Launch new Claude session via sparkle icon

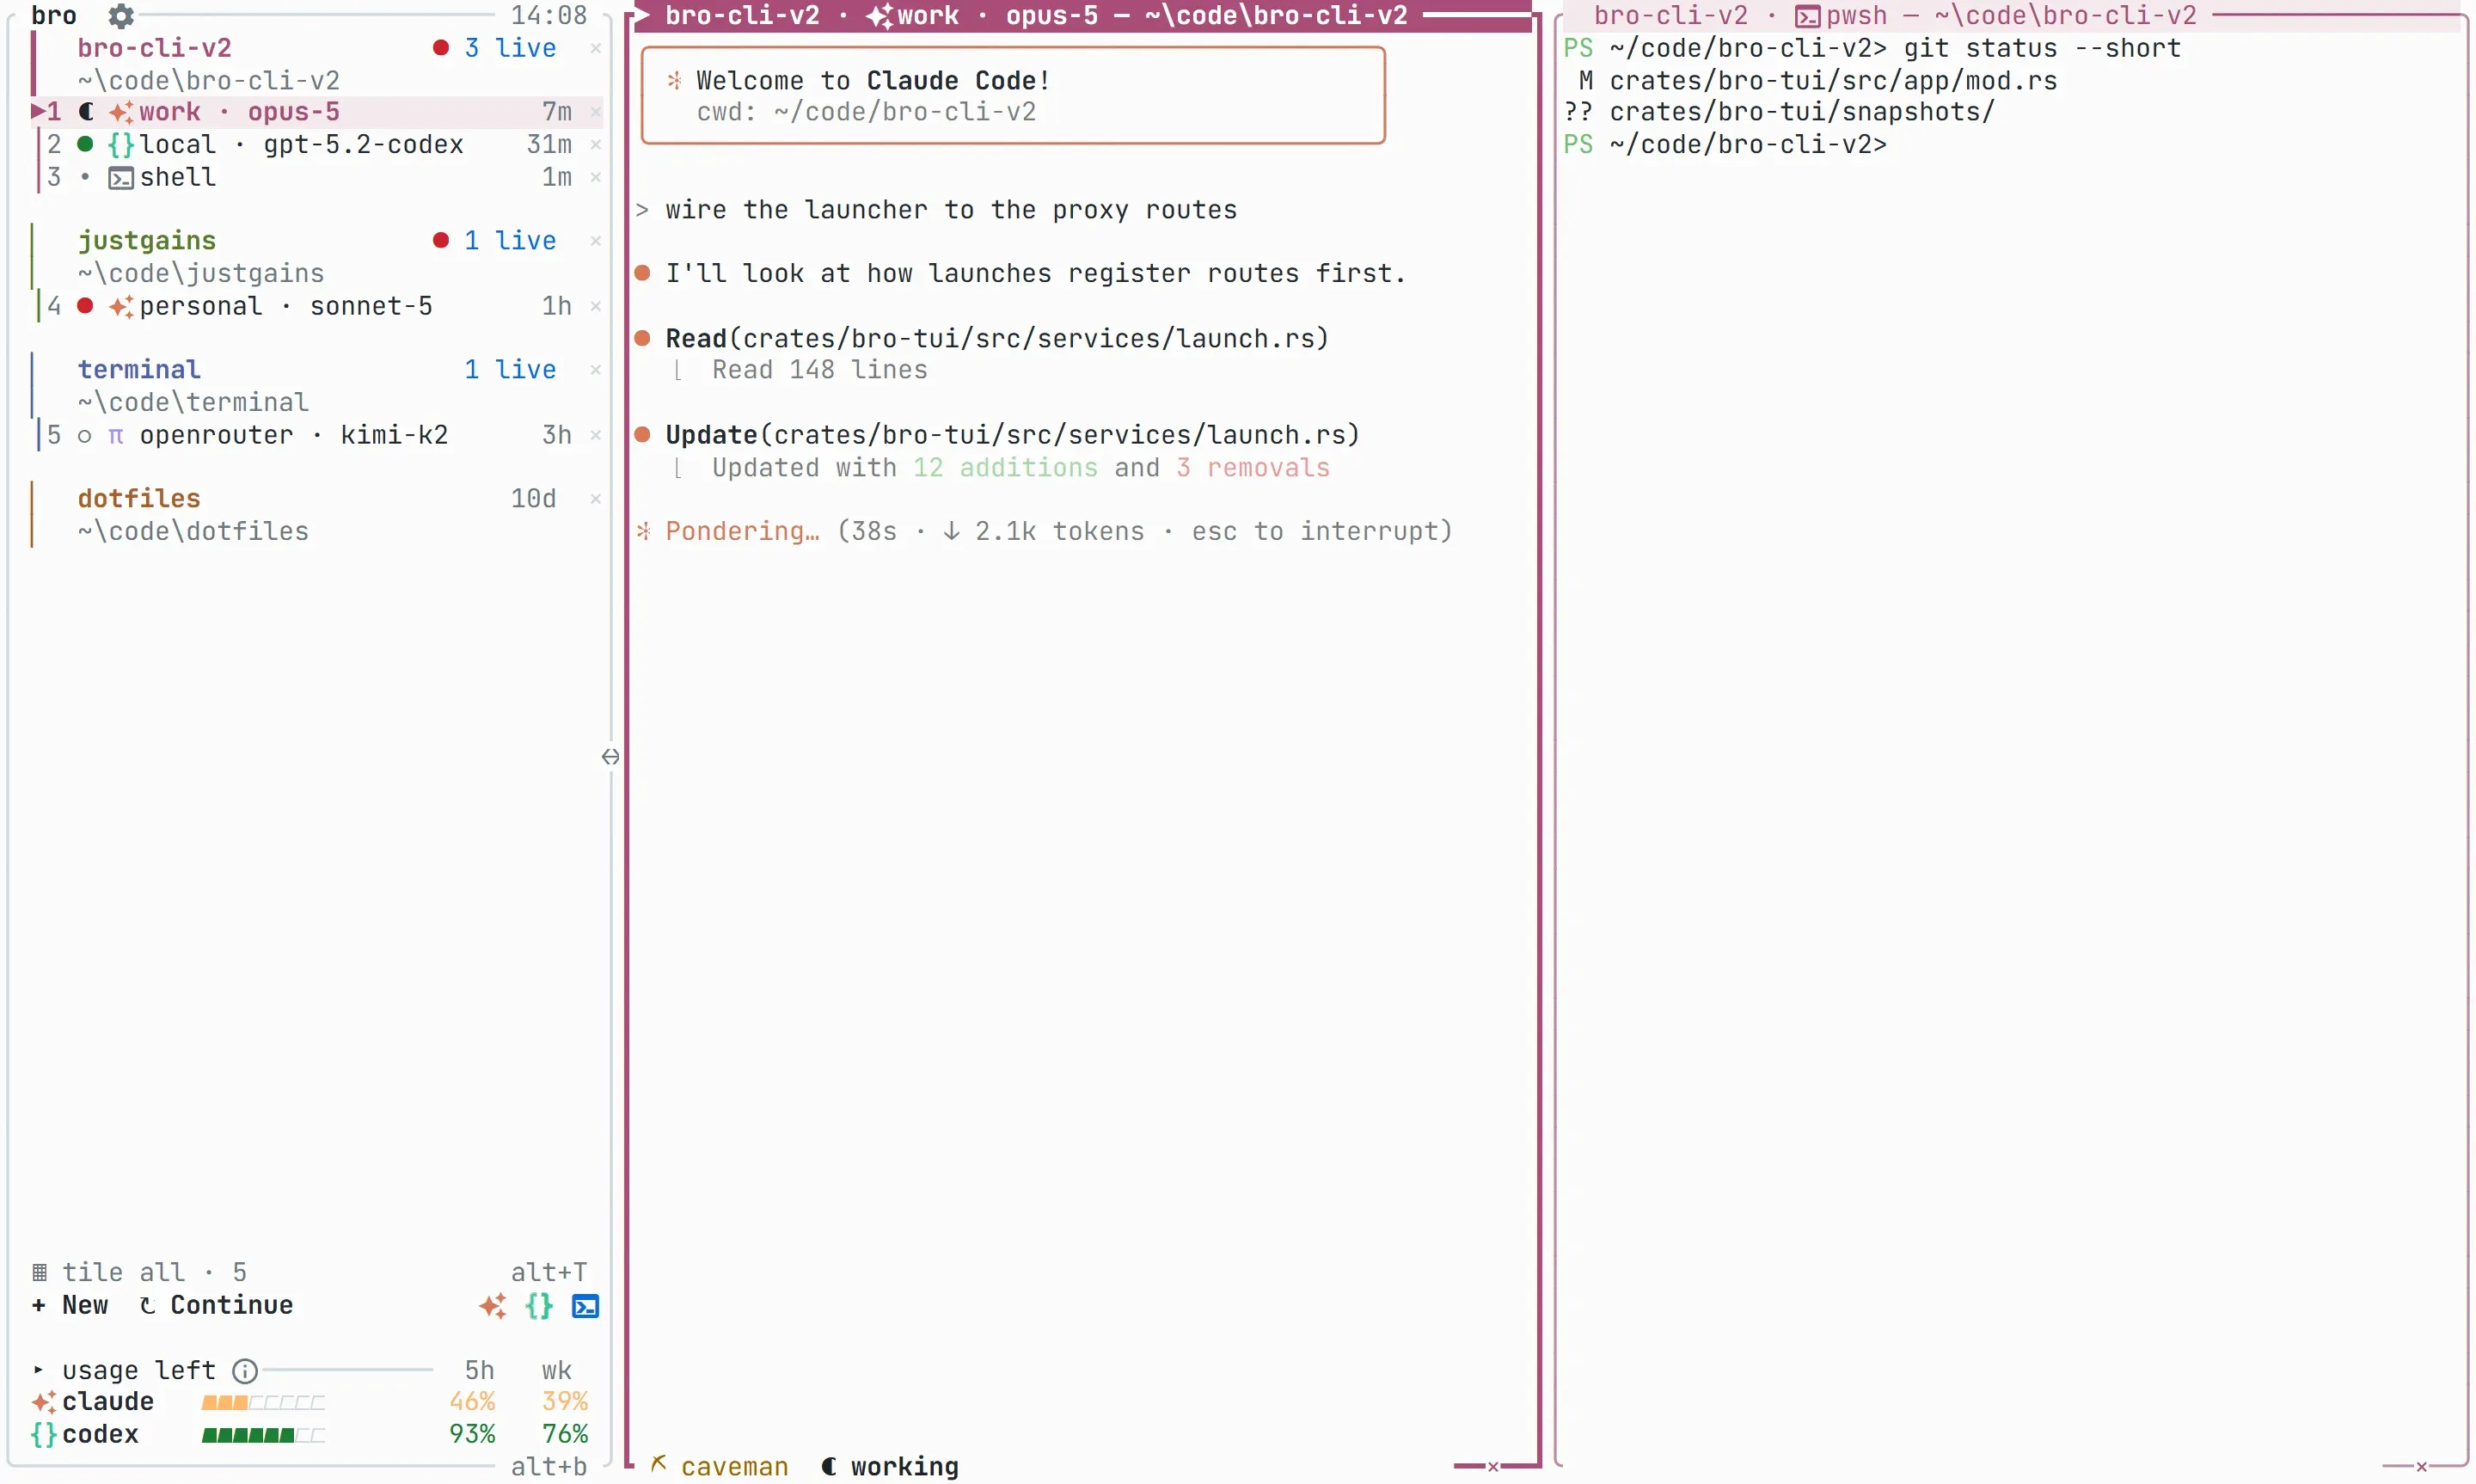pyautogui.click(x=493, y=1306)
